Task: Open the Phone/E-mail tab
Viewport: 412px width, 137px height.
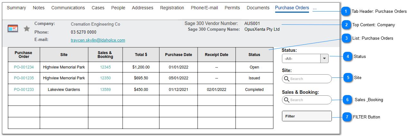Action: tap(204, 8)
